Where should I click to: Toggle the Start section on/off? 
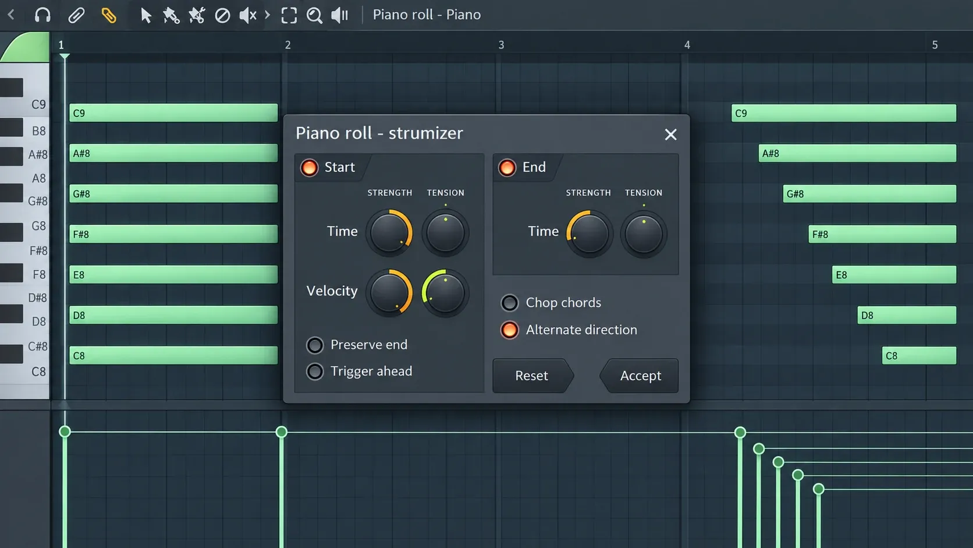pos(309,168)
